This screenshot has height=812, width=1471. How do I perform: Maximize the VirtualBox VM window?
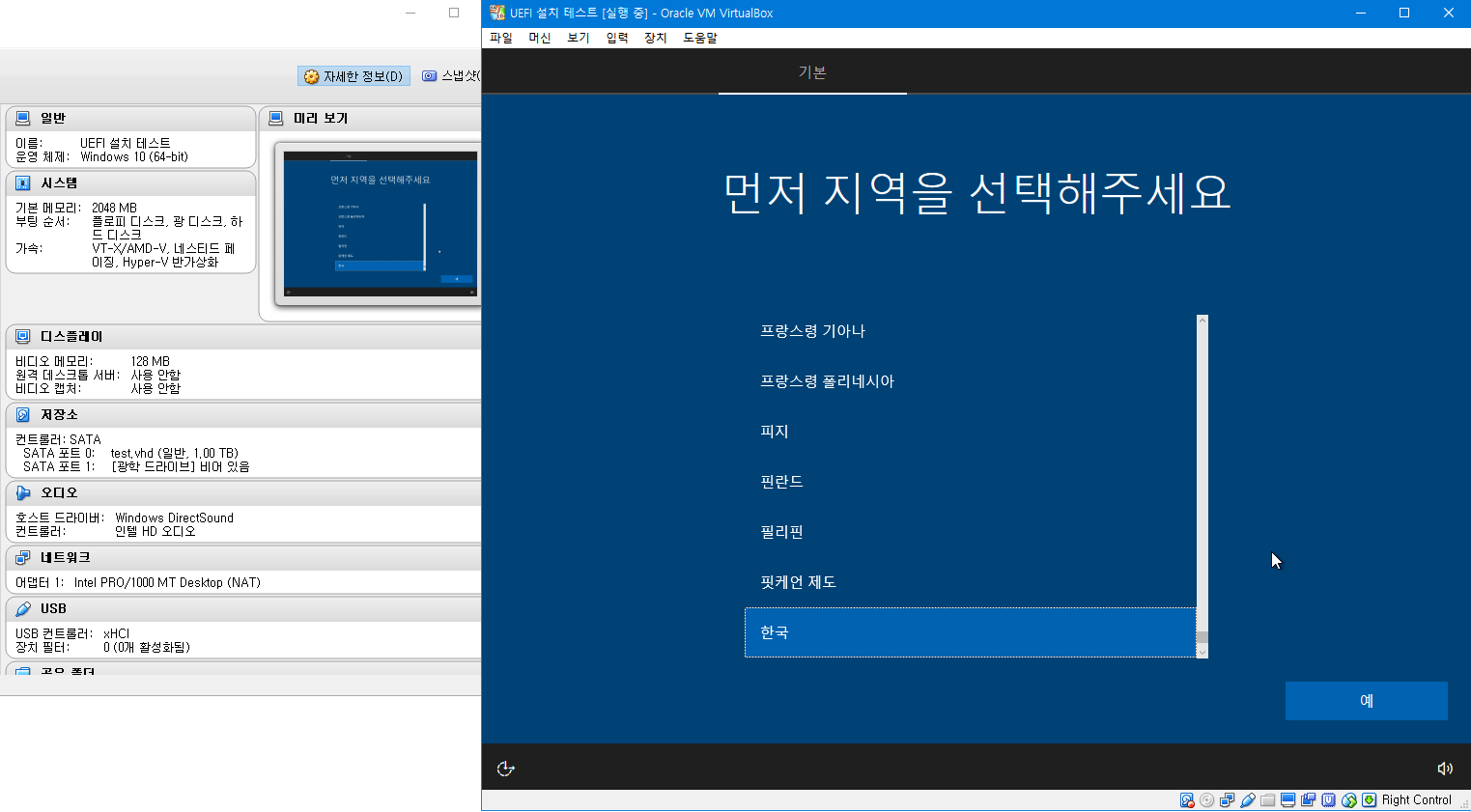click(1404, 13)
